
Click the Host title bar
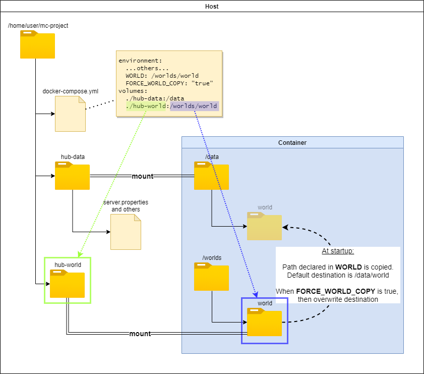point(212,7)
